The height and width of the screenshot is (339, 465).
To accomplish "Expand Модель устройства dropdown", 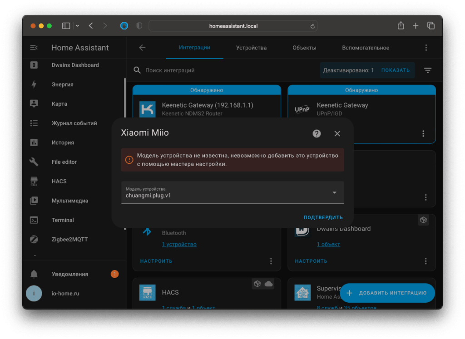I will point(232,192).
